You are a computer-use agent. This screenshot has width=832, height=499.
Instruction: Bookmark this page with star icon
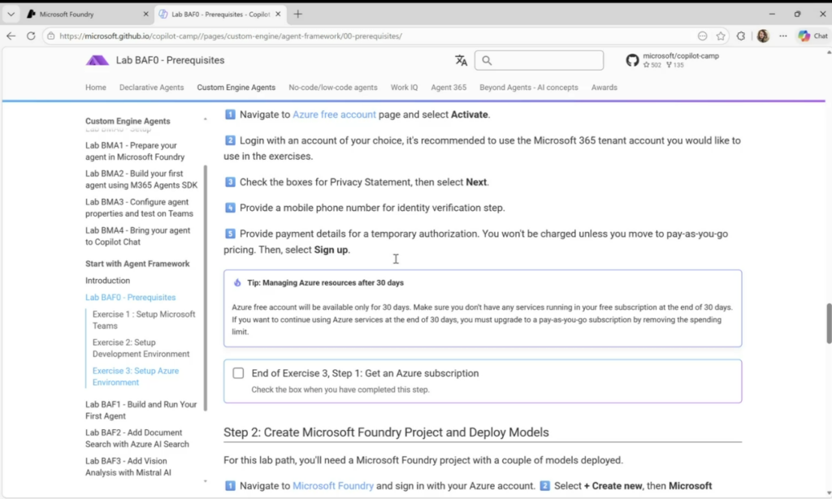[x=721, y=36]
